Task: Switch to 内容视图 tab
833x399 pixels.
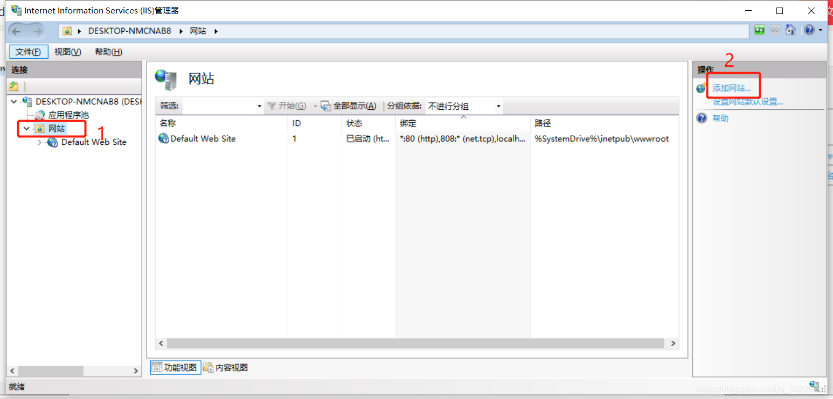Action: pyautogui.click(x=226, y=367)
